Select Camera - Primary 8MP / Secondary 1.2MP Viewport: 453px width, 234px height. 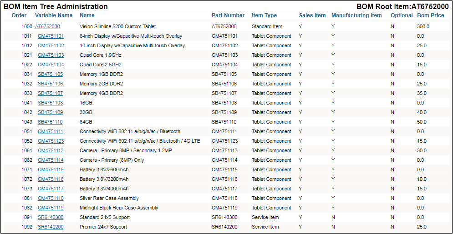click(x=126, y=150)
